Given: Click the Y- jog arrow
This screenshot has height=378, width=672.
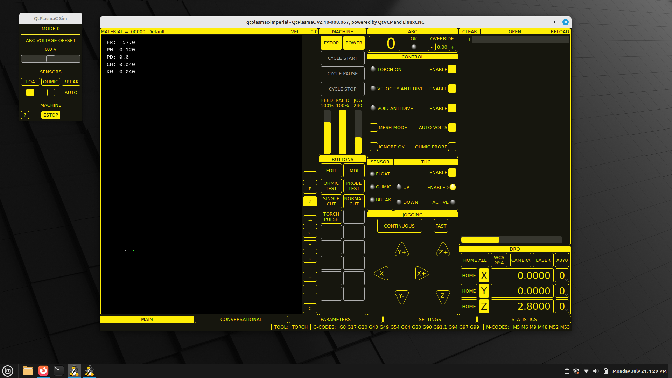Looking at the screenshot, I should coord(402,297).
